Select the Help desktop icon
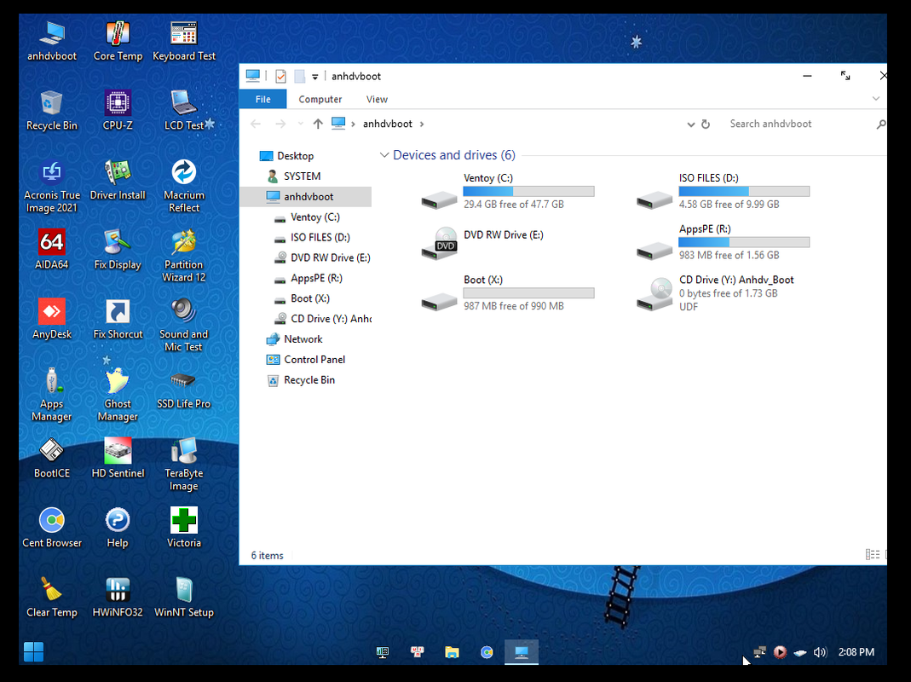The image size is (911, 682). (118, 528)
